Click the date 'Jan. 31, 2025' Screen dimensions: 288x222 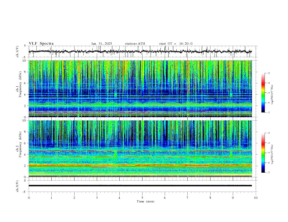[101, 44]
